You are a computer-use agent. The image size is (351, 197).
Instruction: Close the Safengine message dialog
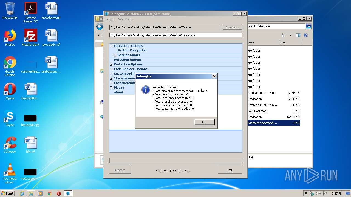pos(214,76)
